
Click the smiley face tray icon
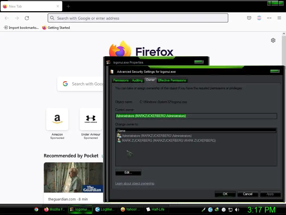[224, 210]
